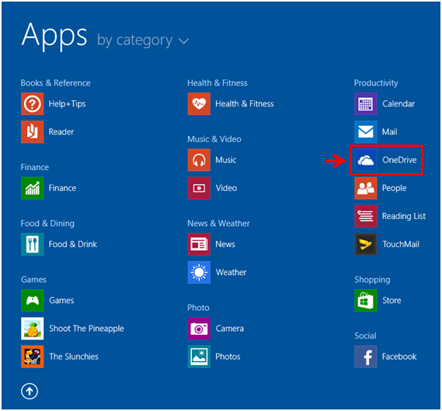Click the up arrow circle button

30,391
